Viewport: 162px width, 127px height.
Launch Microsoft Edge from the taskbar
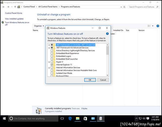point(70,118)
